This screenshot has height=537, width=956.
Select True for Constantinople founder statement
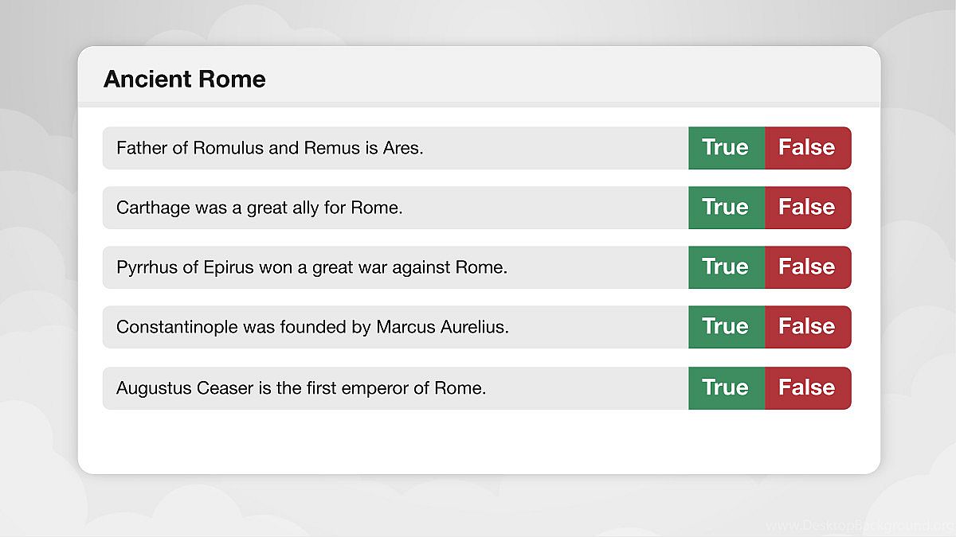tap(726, 327)
